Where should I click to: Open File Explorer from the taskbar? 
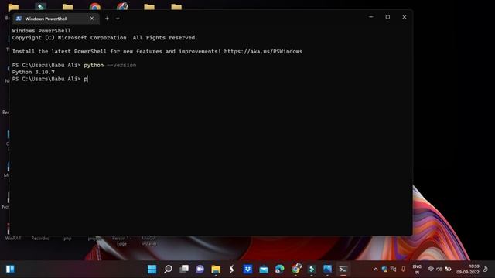(216, 269)
